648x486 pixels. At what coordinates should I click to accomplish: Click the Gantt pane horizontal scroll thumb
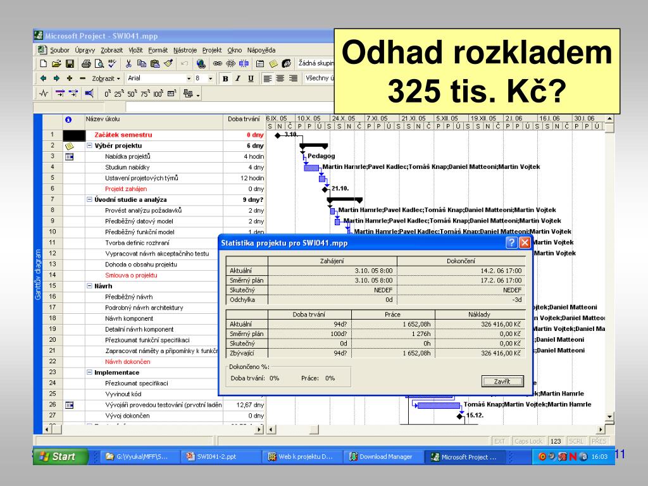[314, 430]
